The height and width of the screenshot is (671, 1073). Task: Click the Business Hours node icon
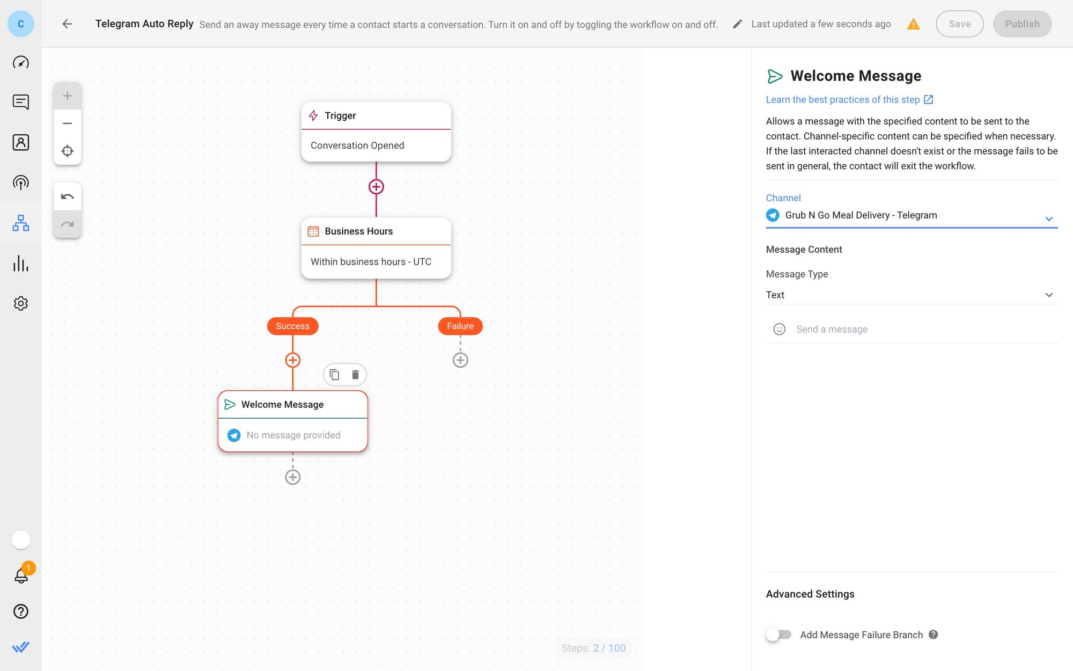pos(314,230)
